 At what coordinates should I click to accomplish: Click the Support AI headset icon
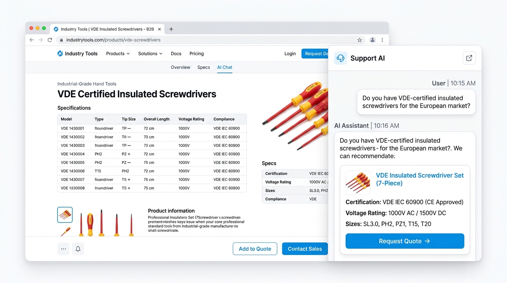click(340, 58)
